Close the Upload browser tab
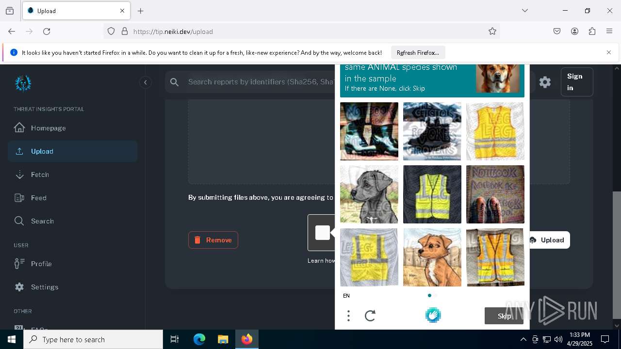Image resolution: width=621 pixels, height=349 pixels. point(122,11)
